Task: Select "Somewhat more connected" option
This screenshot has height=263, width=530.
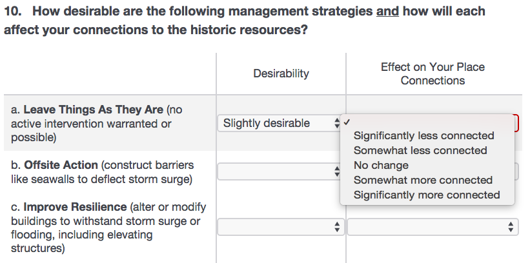Action: click(x=423, y=180)
